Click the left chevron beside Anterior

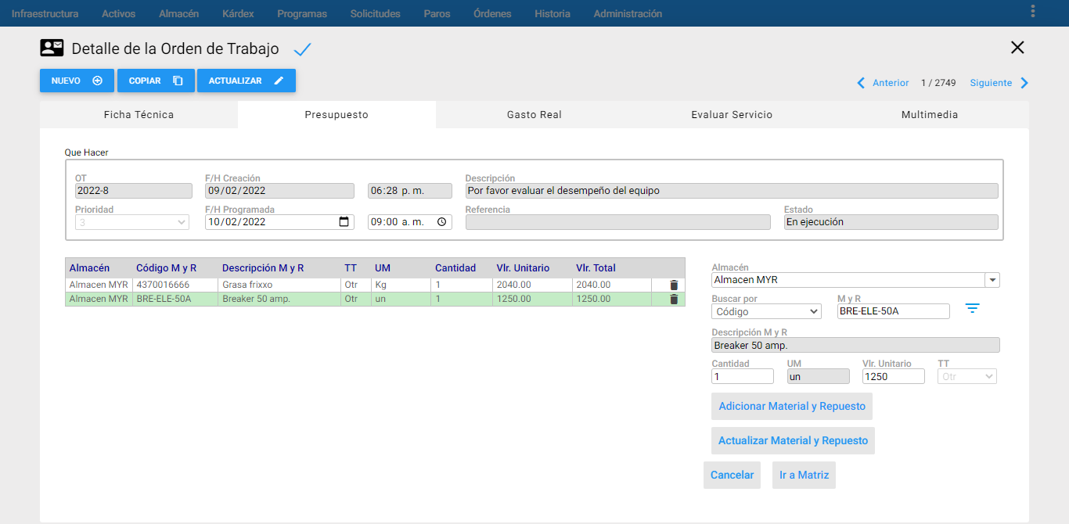862,83
